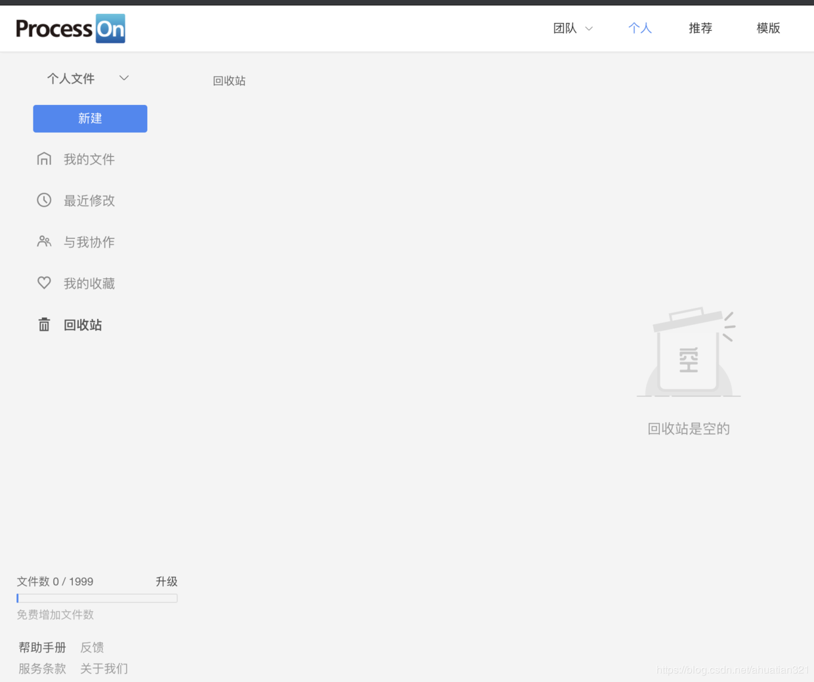Viewport: 814px width, 682px height.
Task: Expand the 团队 dropdown
Action: [572, 28]
